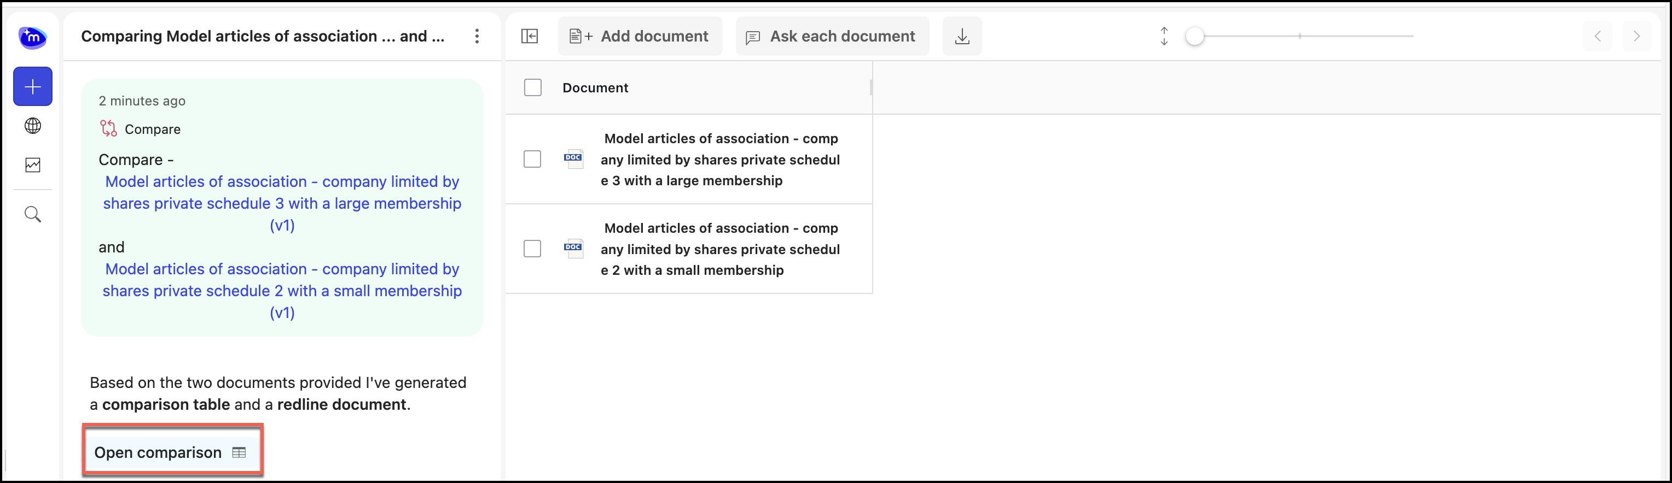
Task: Click the row height slider handle
Action: (1195, 36)
